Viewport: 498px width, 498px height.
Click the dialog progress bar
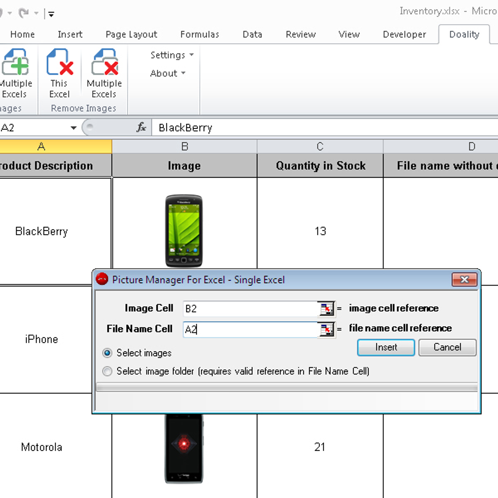tap(287, 388)
